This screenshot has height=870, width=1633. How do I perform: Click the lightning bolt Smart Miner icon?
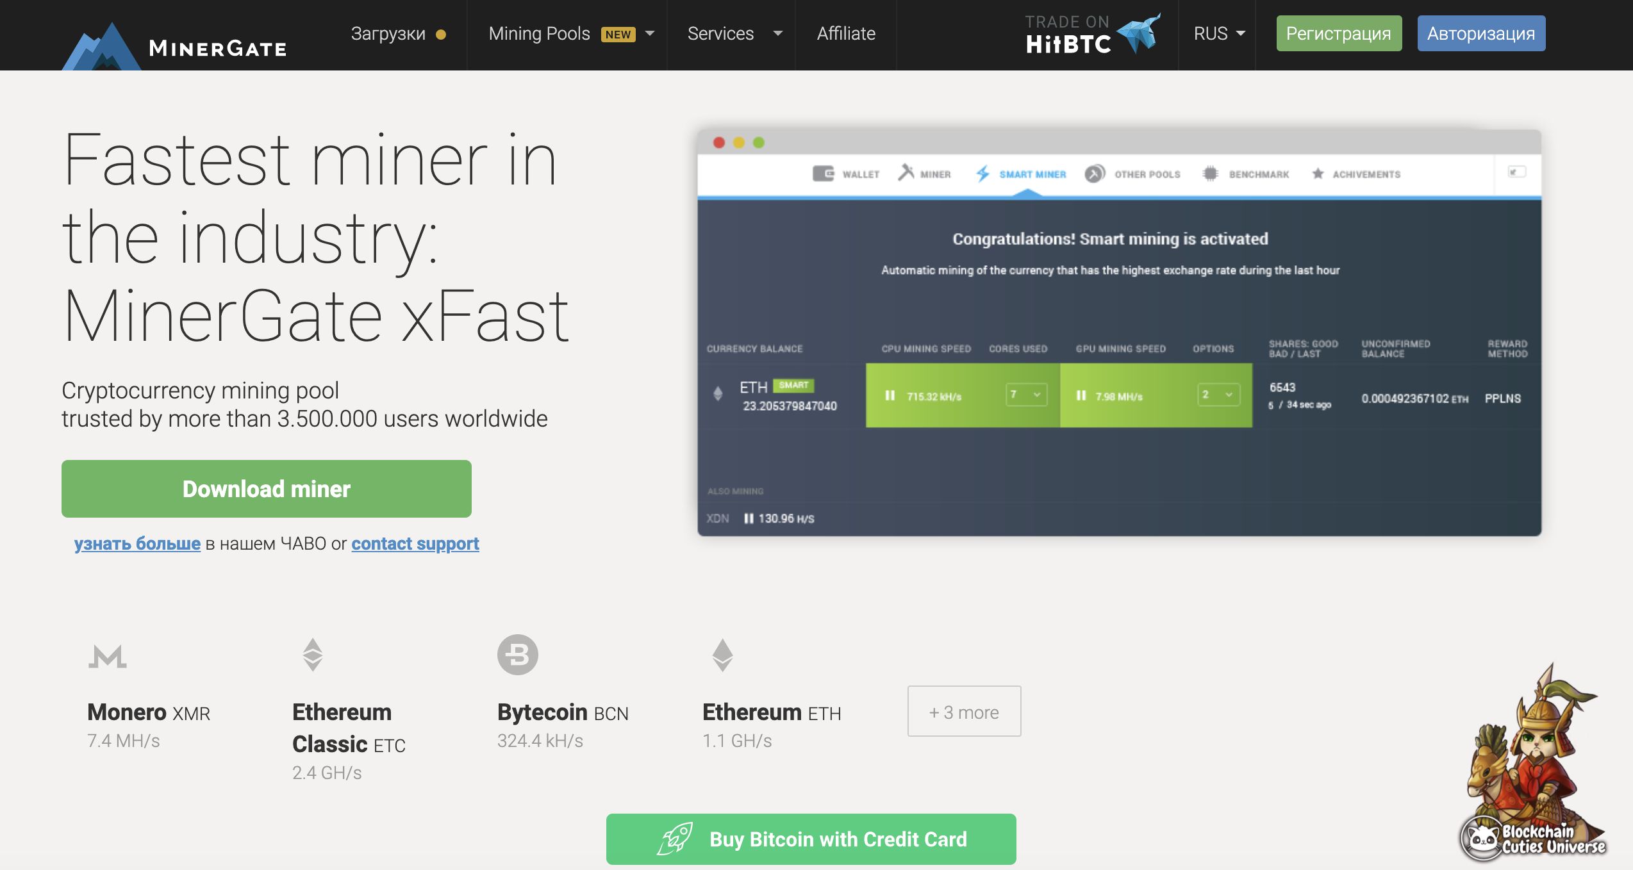[982, 174]
